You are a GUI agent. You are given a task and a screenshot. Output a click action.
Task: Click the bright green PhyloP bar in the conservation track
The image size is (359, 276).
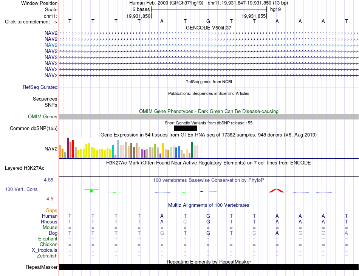point(91,191)
